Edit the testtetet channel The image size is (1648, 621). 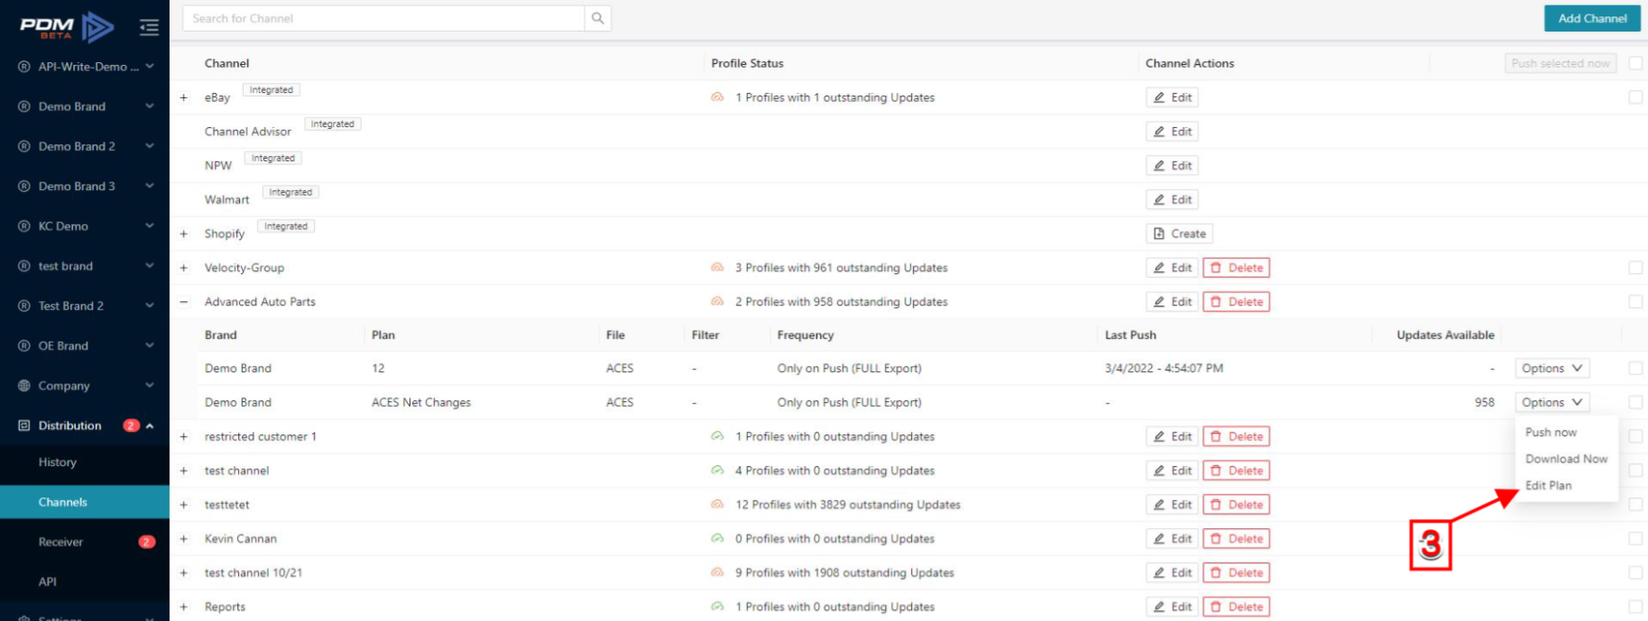(x=1172, y=505)
